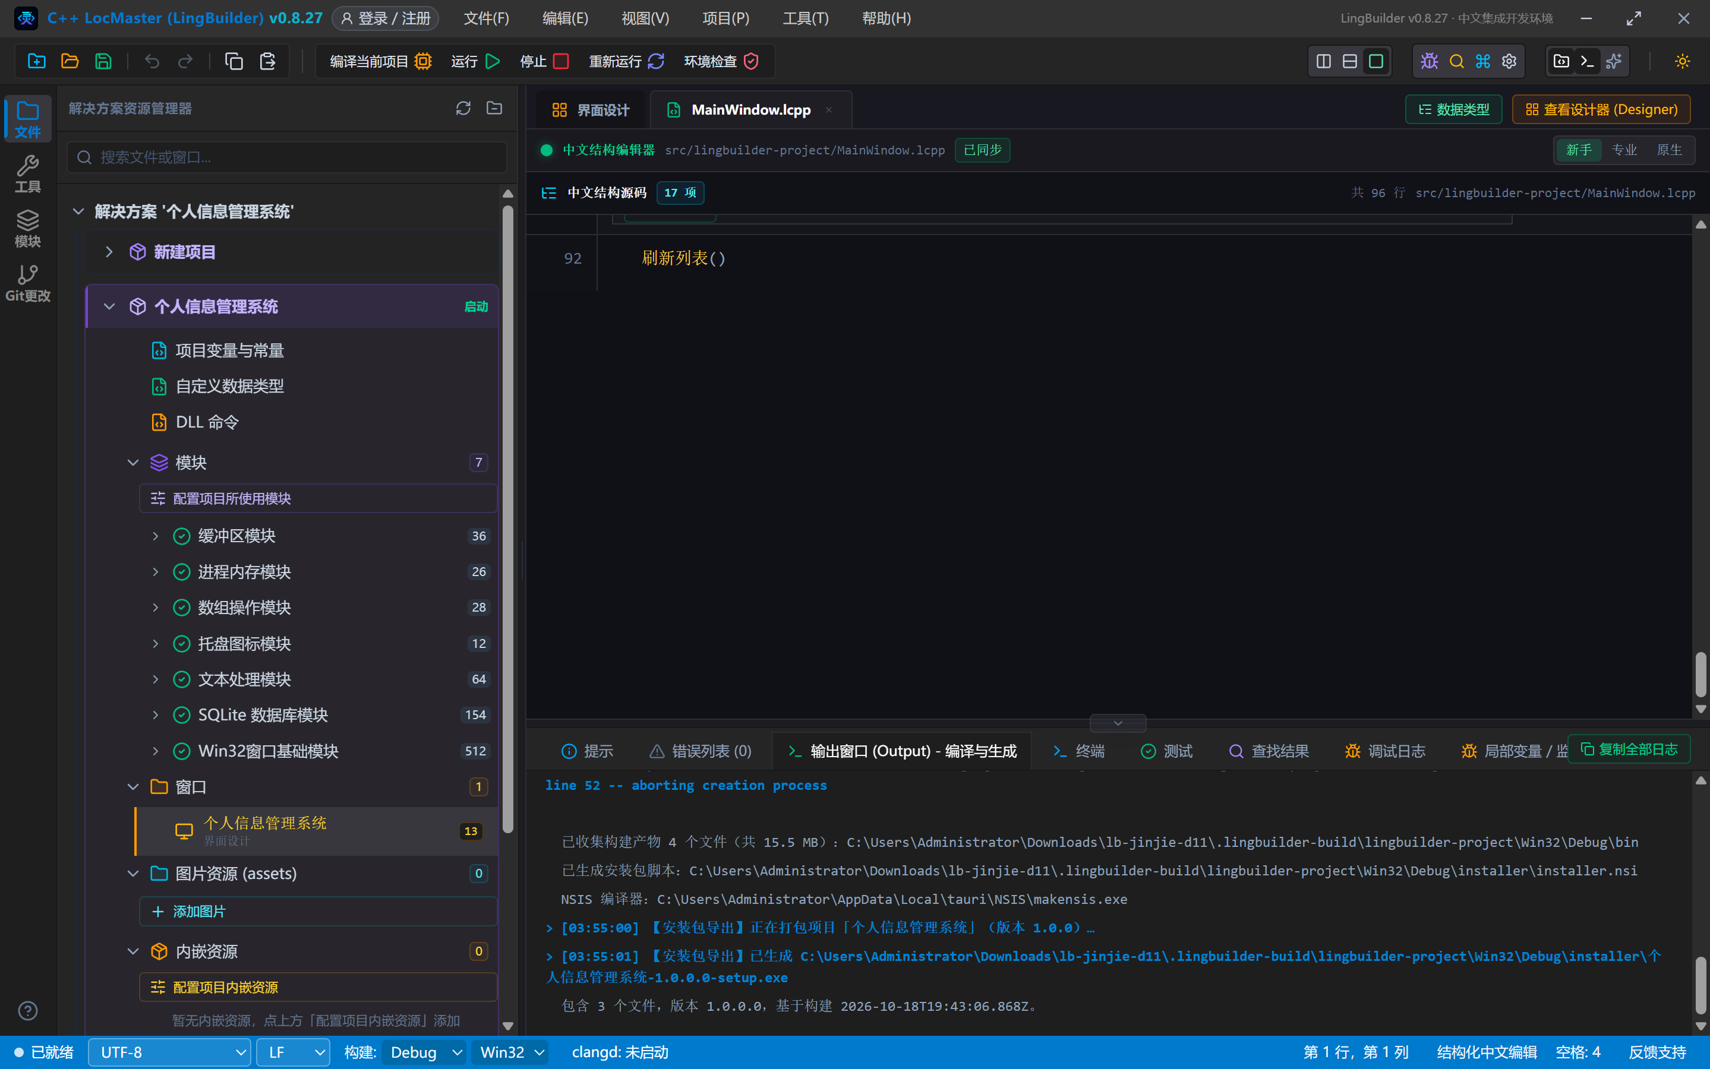Click the copy icon in toolbar
1710x1069 pixels.
pyautogui.click(x=234, y=62)
